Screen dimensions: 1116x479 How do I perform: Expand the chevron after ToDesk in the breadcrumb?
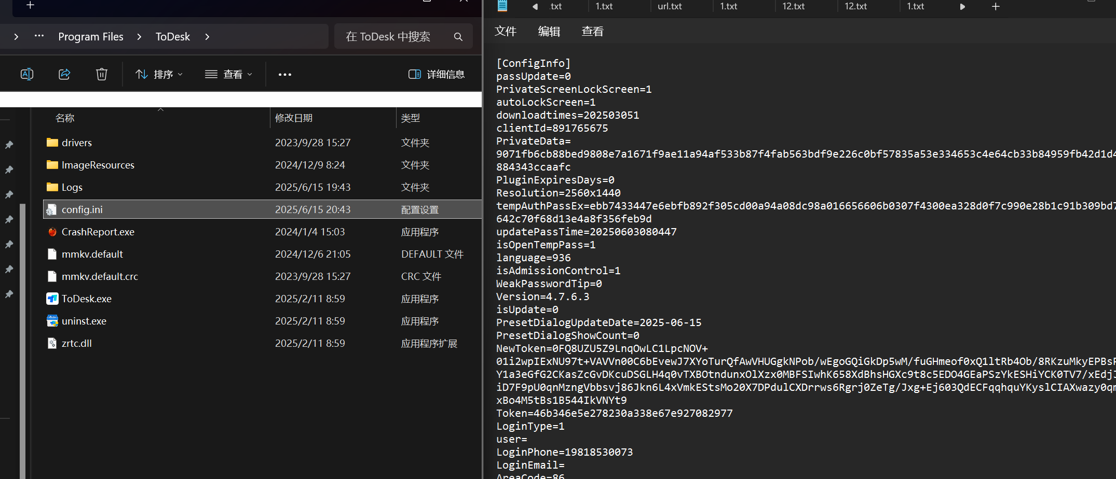(207, 37)
